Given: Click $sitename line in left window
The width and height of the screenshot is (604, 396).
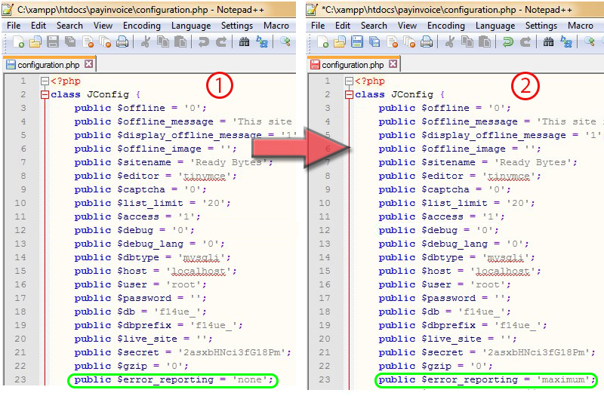Looking at the screenshot, I should [x=174, y=162].
